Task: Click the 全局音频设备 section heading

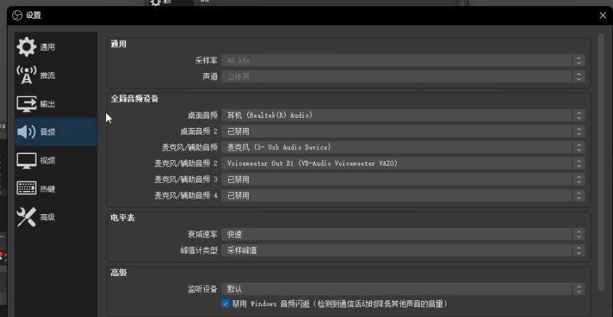Action: tap(134, 99)
